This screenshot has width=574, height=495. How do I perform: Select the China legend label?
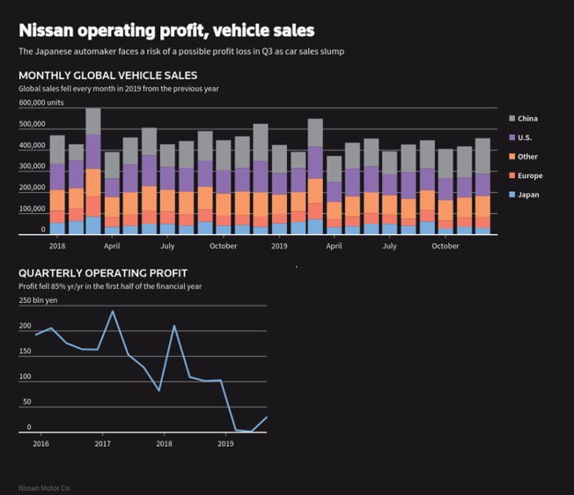[527, 118]
